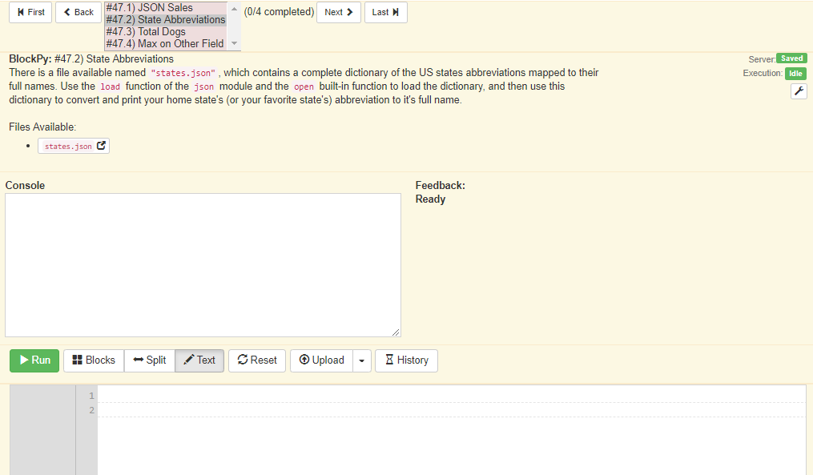Run the program with the green Run button
813x475 pixels.
click(34, 360)
